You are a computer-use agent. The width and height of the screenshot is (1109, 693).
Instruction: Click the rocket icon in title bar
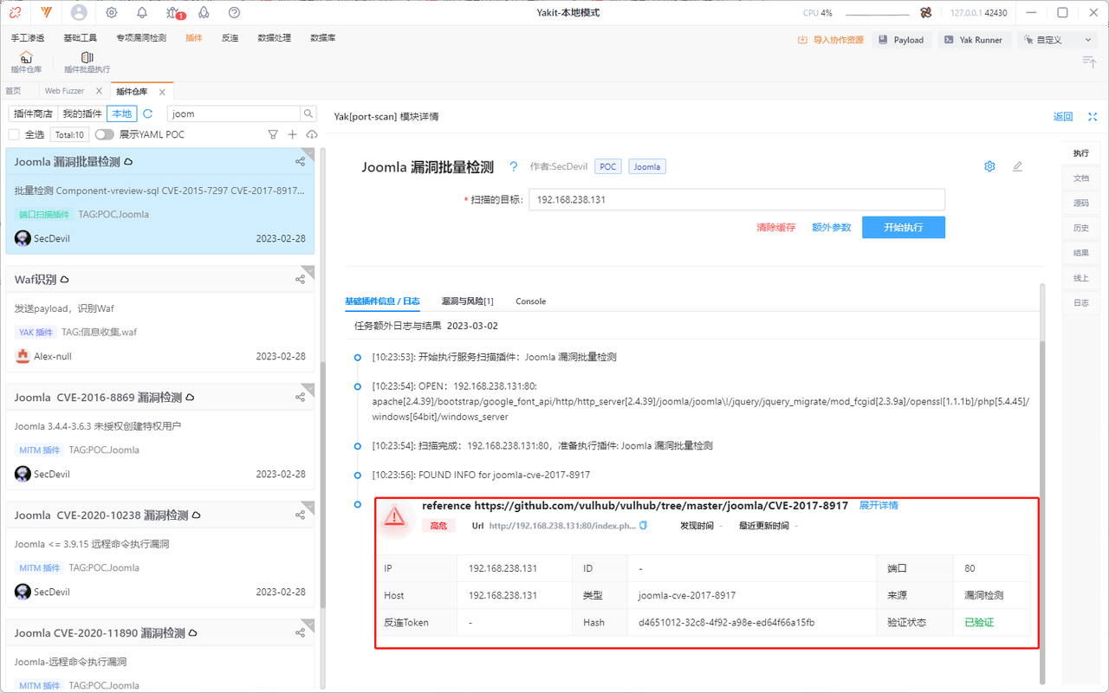point(204,13)
